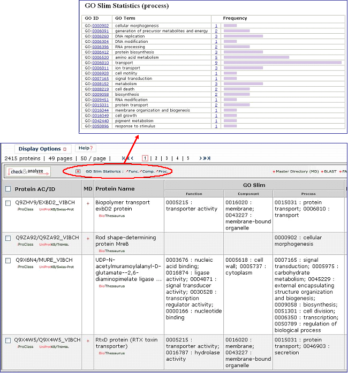Image resolution: width=348 pixels, height=373 pixels.
Task: Select the Q9X4W5/Q9X4W5_VIBCH row checkbox
Action: (x=8, y=339)
